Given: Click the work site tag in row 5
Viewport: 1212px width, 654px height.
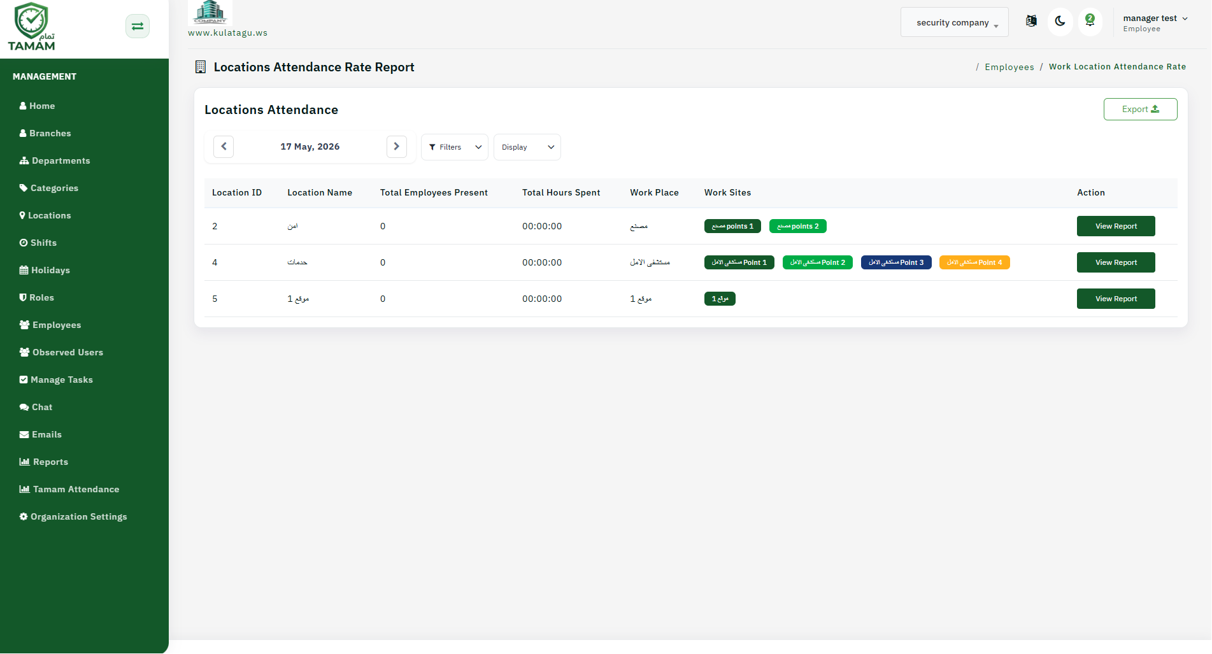Looking at the screenshot, I should tap(720, 299).
